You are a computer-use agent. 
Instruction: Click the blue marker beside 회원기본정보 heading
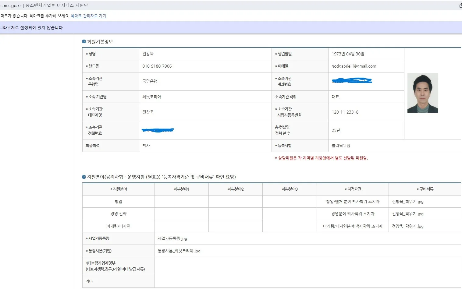pyautogui.click(x=84, y=41)
